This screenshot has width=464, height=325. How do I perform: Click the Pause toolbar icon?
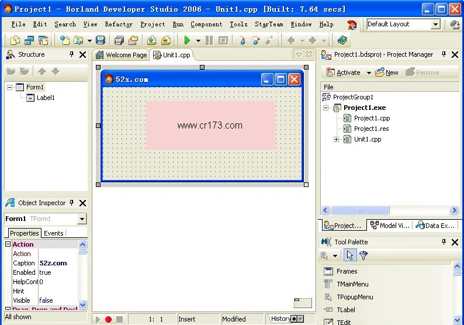tap(209, 40)
